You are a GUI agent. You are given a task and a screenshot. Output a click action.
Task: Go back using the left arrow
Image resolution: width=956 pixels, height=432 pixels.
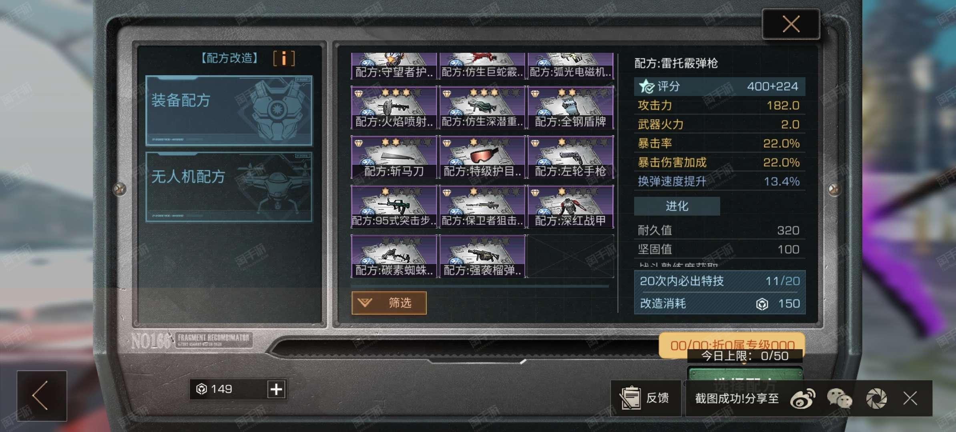pyautogui.click(x=42, y=396)
